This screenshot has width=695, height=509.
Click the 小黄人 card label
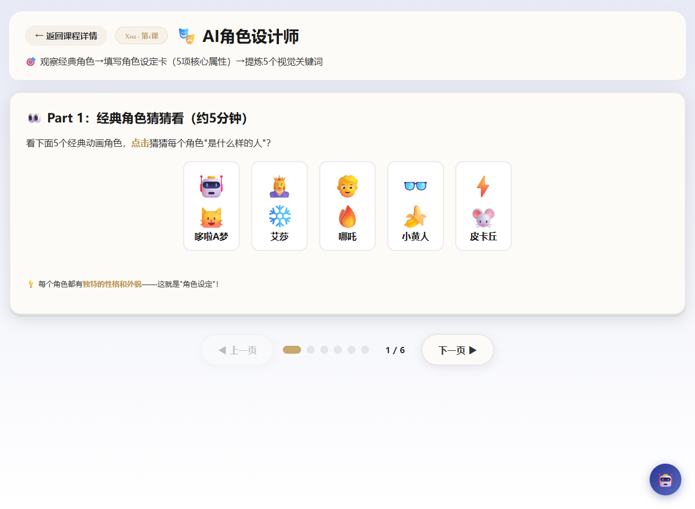(x=416, y=236)
